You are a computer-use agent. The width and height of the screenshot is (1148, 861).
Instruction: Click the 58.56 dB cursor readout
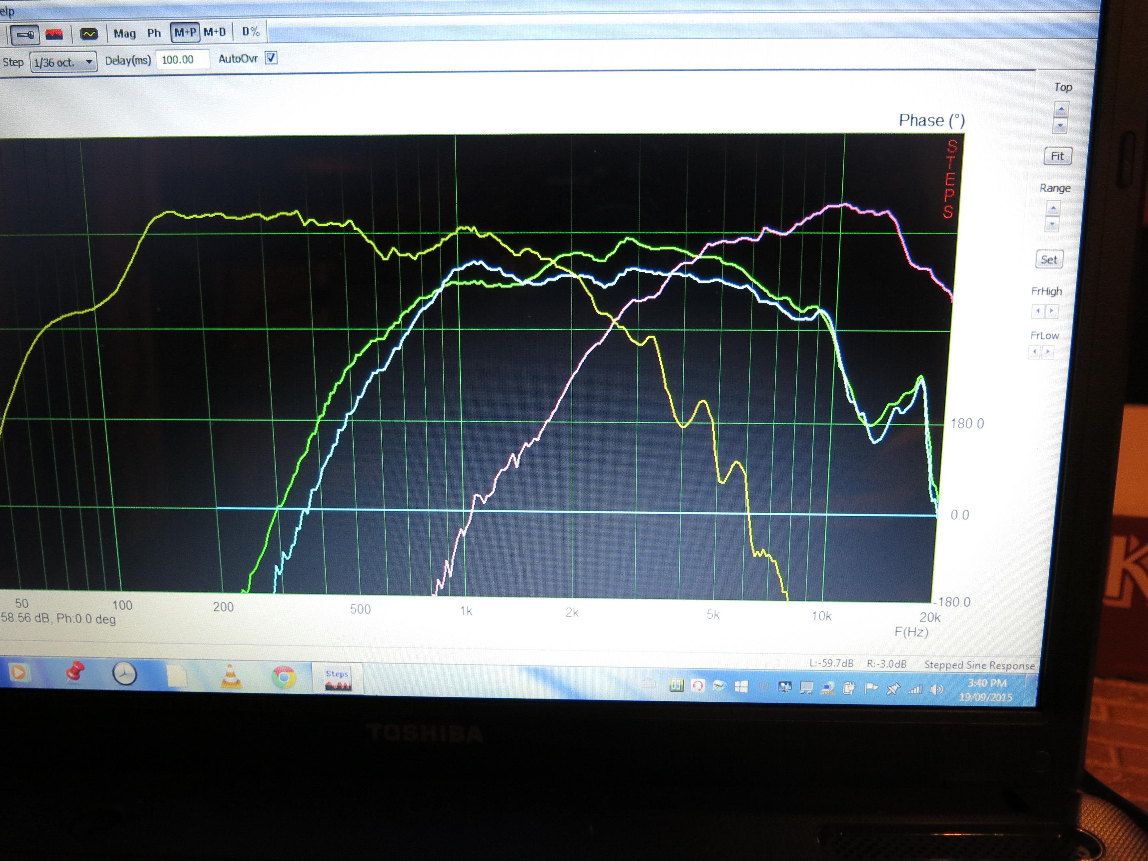pos(58,619)
